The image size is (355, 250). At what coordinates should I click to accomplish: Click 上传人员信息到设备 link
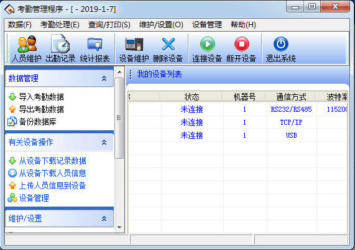click(x=52, y=185)
